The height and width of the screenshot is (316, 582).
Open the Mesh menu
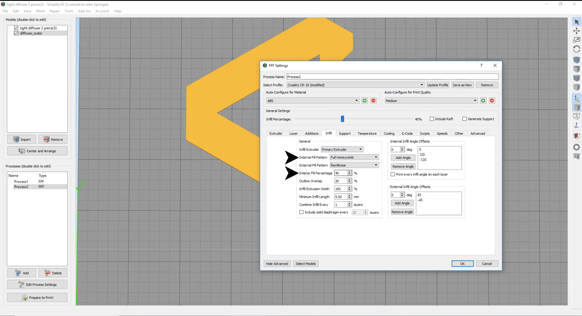coord(40,11)
